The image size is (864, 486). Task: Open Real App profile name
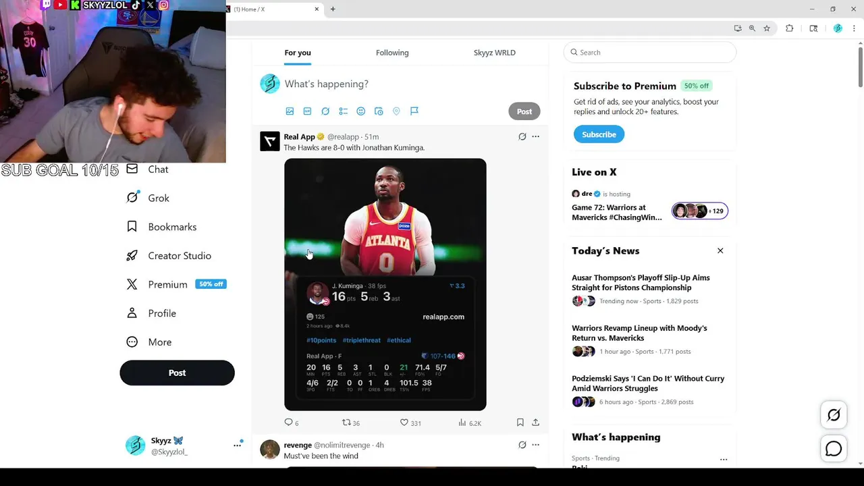pyautogui.click(x=299, y=137)
